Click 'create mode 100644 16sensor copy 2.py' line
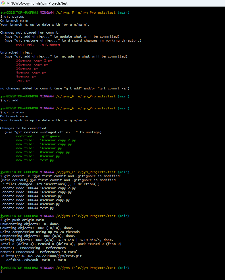This screenshot has height=280, width=225. click(x=39, y=188)
